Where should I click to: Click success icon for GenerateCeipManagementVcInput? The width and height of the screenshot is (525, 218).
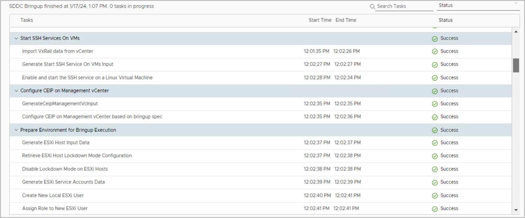(x=435, y=104)
